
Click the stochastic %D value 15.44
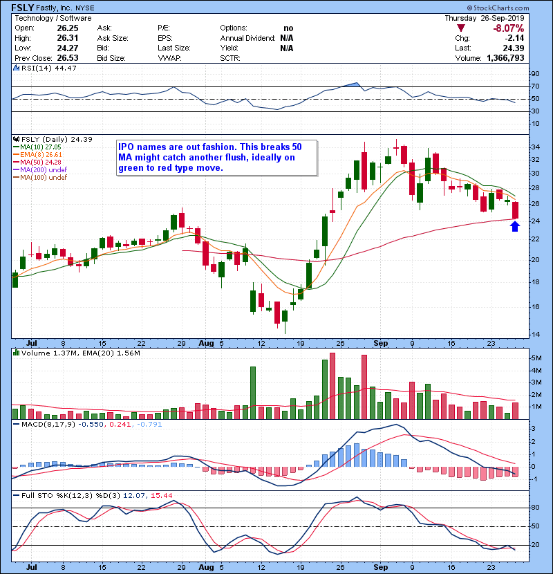click(161, 496)
